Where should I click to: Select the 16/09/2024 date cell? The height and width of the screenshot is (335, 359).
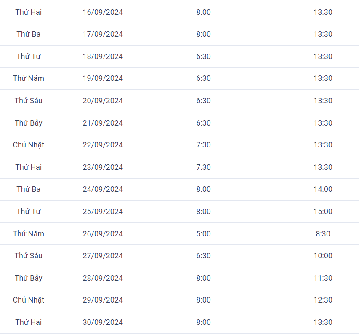pyautogui.click(x=103, y=12)
